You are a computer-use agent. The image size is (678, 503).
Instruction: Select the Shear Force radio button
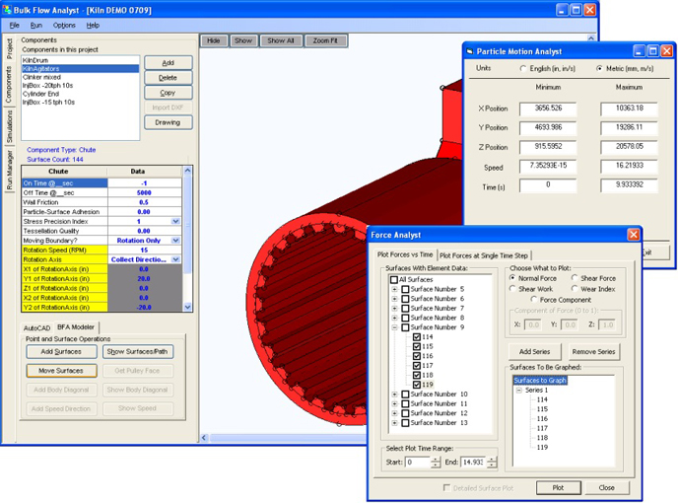pyautogui.click(x=574, y=278)
